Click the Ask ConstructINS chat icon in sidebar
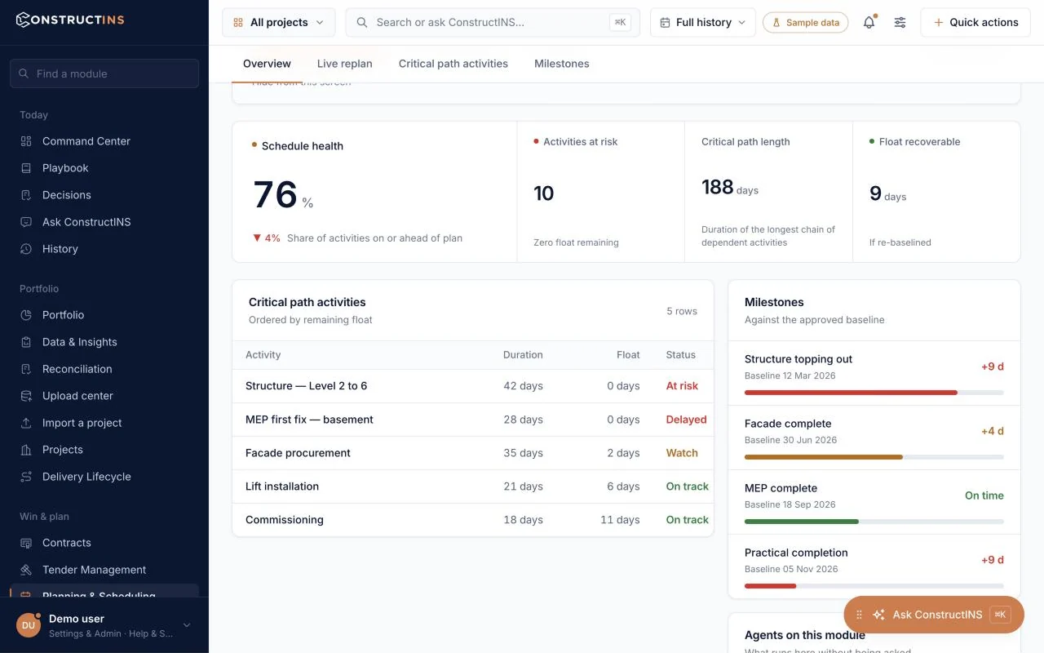This screenshot has height=653, width=1044. pyautogui.click(x=26, y=222)
